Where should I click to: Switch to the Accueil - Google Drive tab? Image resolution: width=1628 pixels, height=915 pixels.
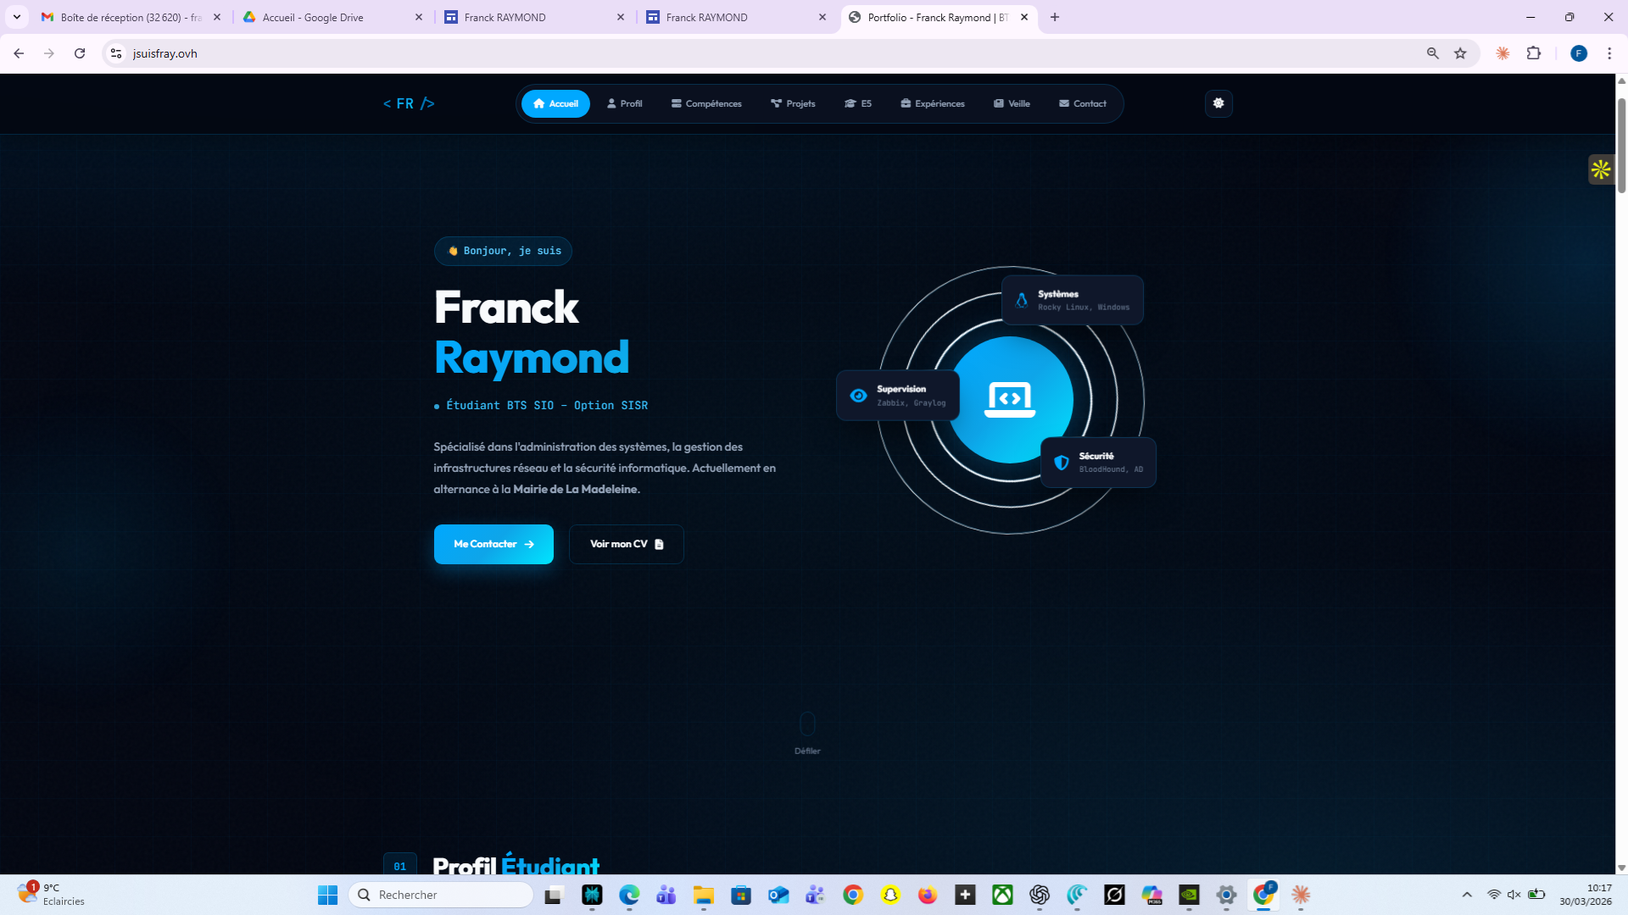(312, 17)
